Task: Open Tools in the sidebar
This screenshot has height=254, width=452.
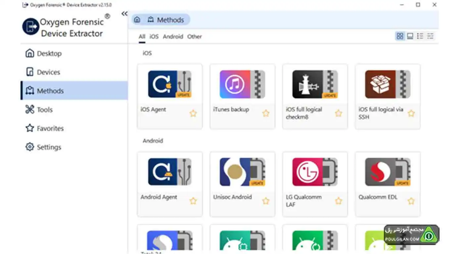Action: coord(74,109)
